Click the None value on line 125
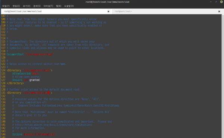Viewport: 224px width, 138px height. (35, 73)
